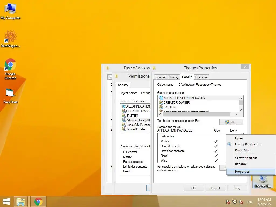Open the Windows Start button

(6, 202)
